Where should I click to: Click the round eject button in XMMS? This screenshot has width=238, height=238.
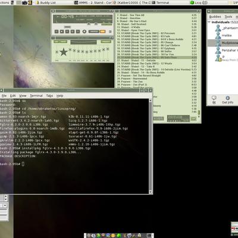(x=84, y=32)
